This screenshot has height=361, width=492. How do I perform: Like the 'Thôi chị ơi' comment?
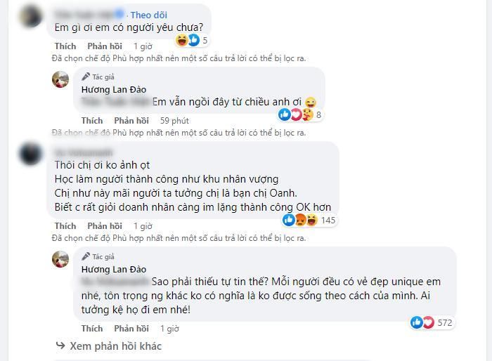pyautogui.click(x=65, y=226)
